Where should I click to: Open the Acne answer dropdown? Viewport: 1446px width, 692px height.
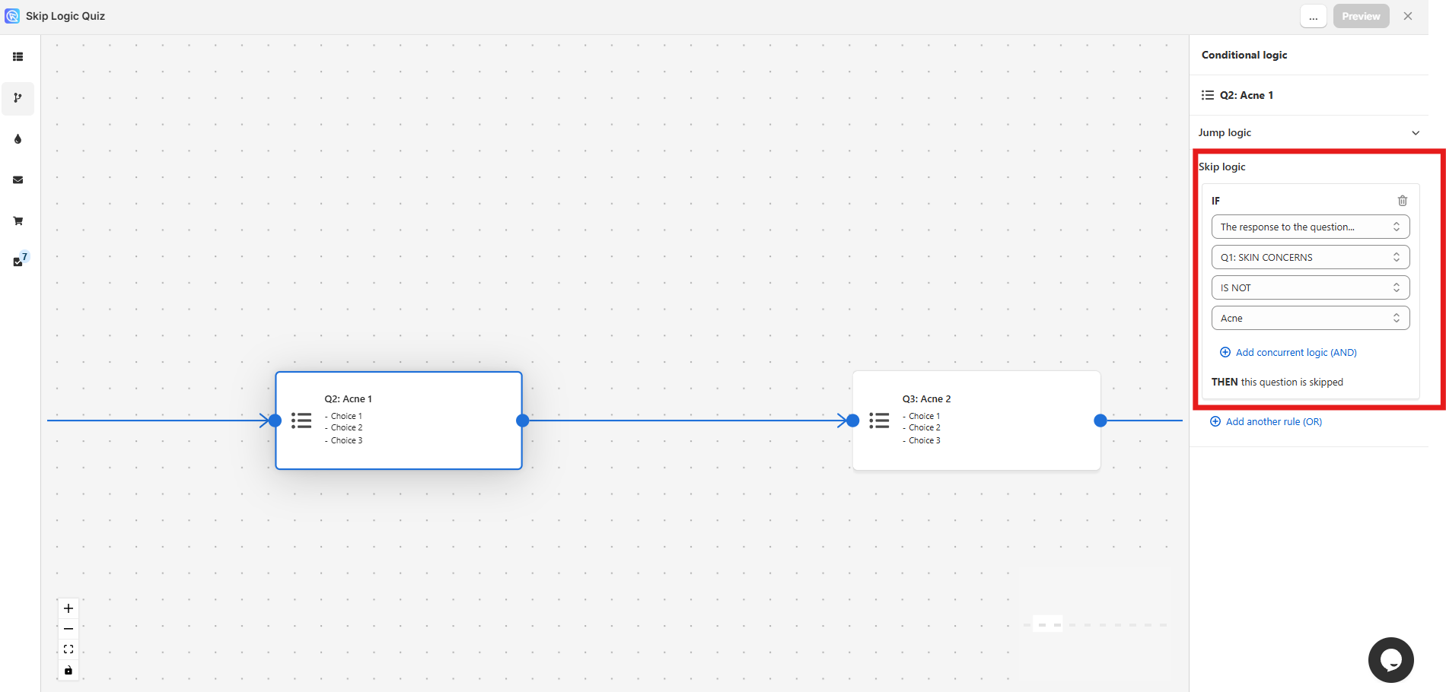(1311, 318)
